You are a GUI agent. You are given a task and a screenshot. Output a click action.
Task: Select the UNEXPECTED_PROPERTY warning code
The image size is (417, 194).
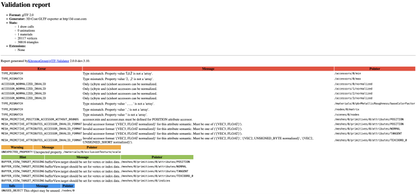point(17,152)
